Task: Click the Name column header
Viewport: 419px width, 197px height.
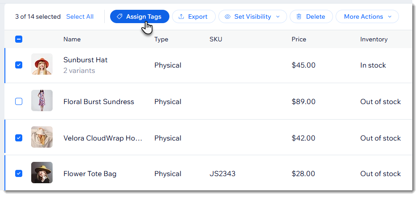Action: [x=72, y=40]
